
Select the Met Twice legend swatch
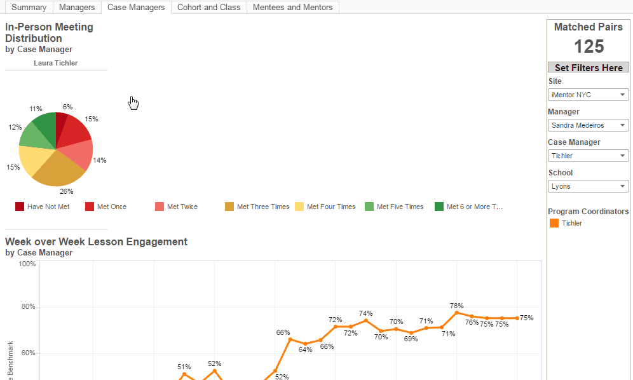(x=160, y=207)
